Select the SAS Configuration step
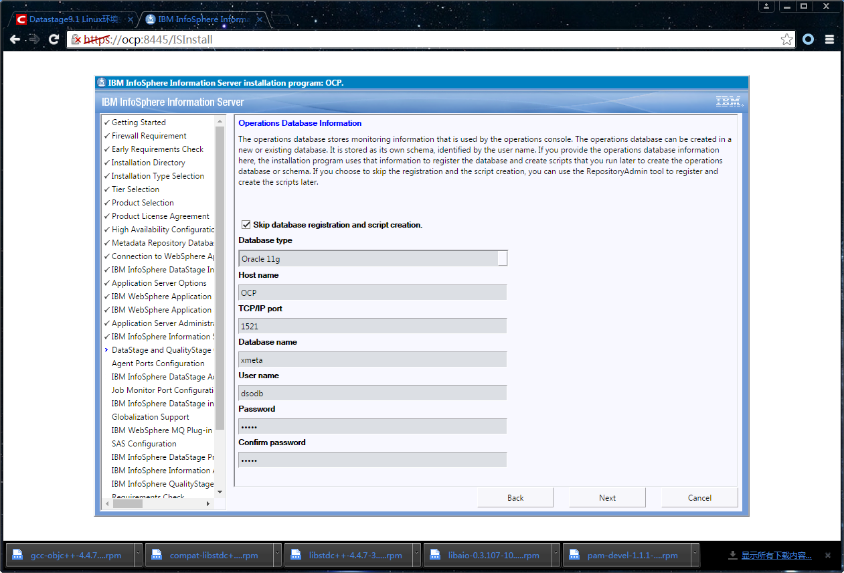 (x=144, y=444)
